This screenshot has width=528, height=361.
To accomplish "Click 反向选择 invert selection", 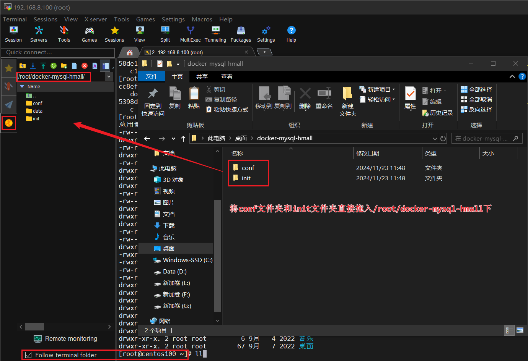I will pos(476,109).
